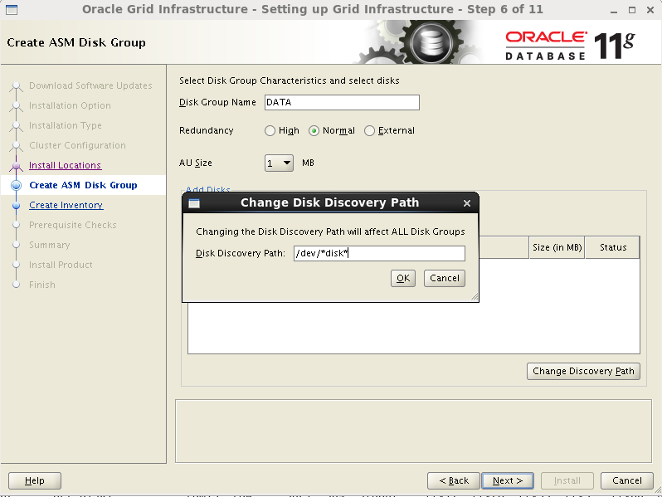Click the Next button
662x497 pixels.
(508, 480)
